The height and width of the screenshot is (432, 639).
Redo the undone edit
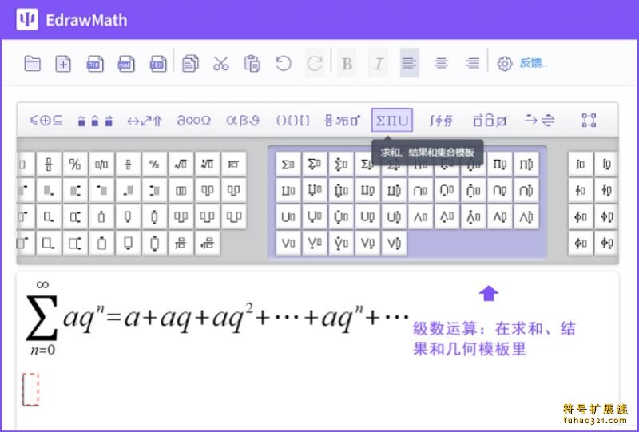point(315,63)
